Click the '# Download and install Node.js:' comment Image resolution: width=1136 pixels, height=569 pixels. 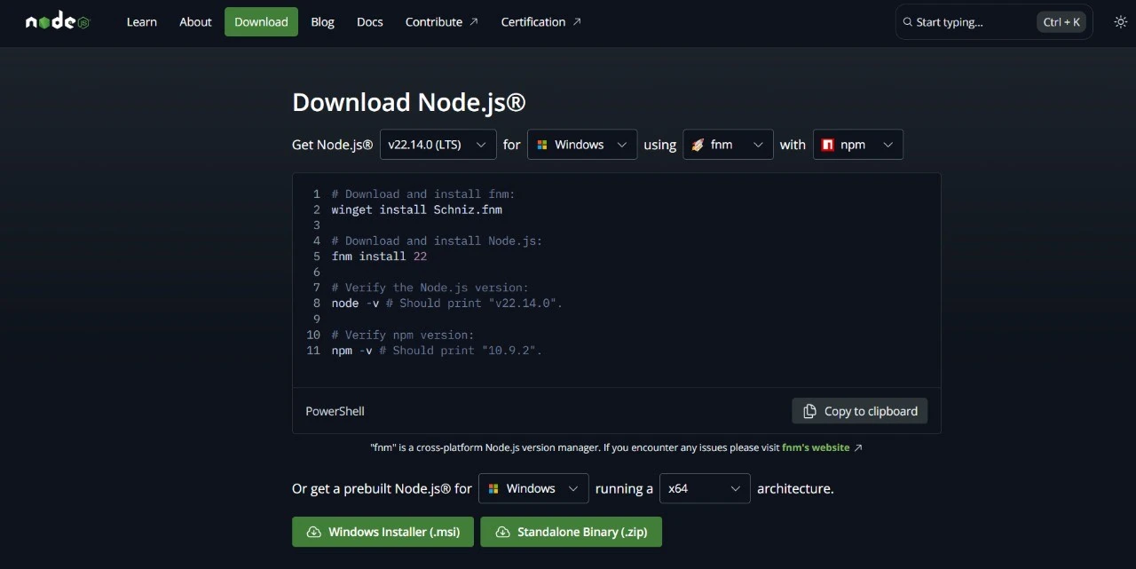pos(437,241)
